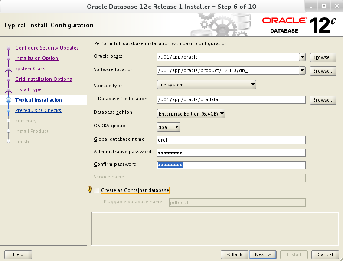Viewport: 343px width, 261px height.
Task: Click the Configure Security Updates step bullet
Action: (x=9, y=48)
